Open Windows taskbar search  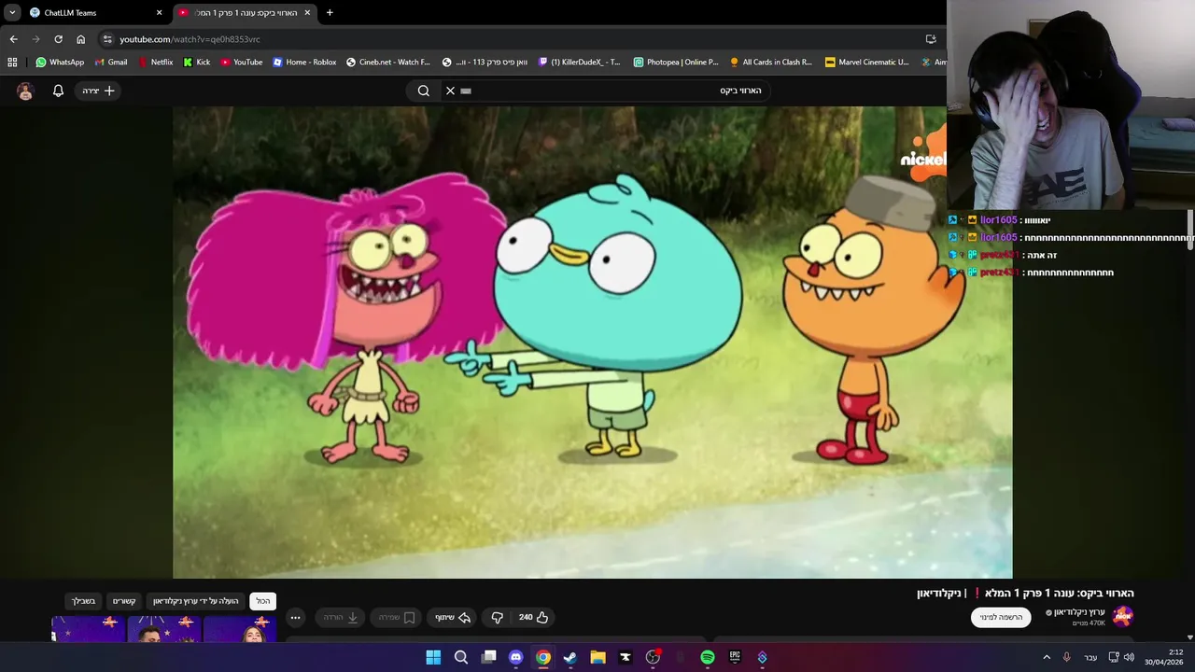pos(461,657)
